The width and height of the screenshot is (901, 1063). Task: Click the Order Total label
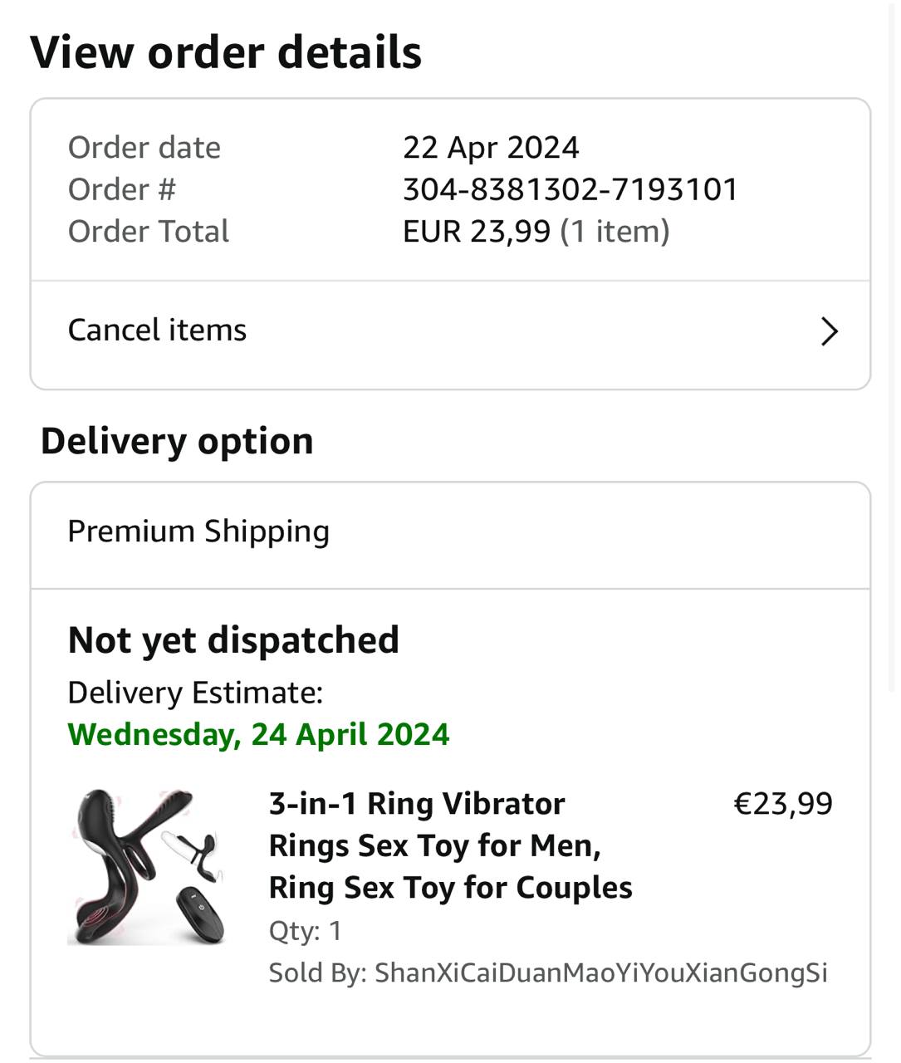(x=149, y=232)
